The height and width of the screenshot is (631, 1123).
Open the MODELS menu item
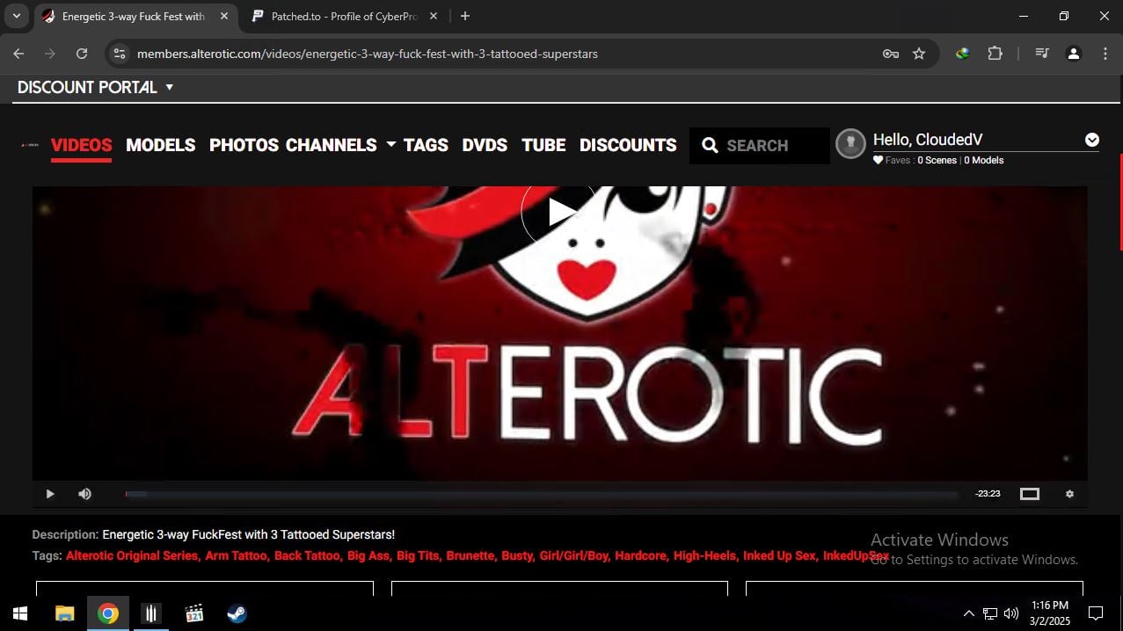coord(161,145)
